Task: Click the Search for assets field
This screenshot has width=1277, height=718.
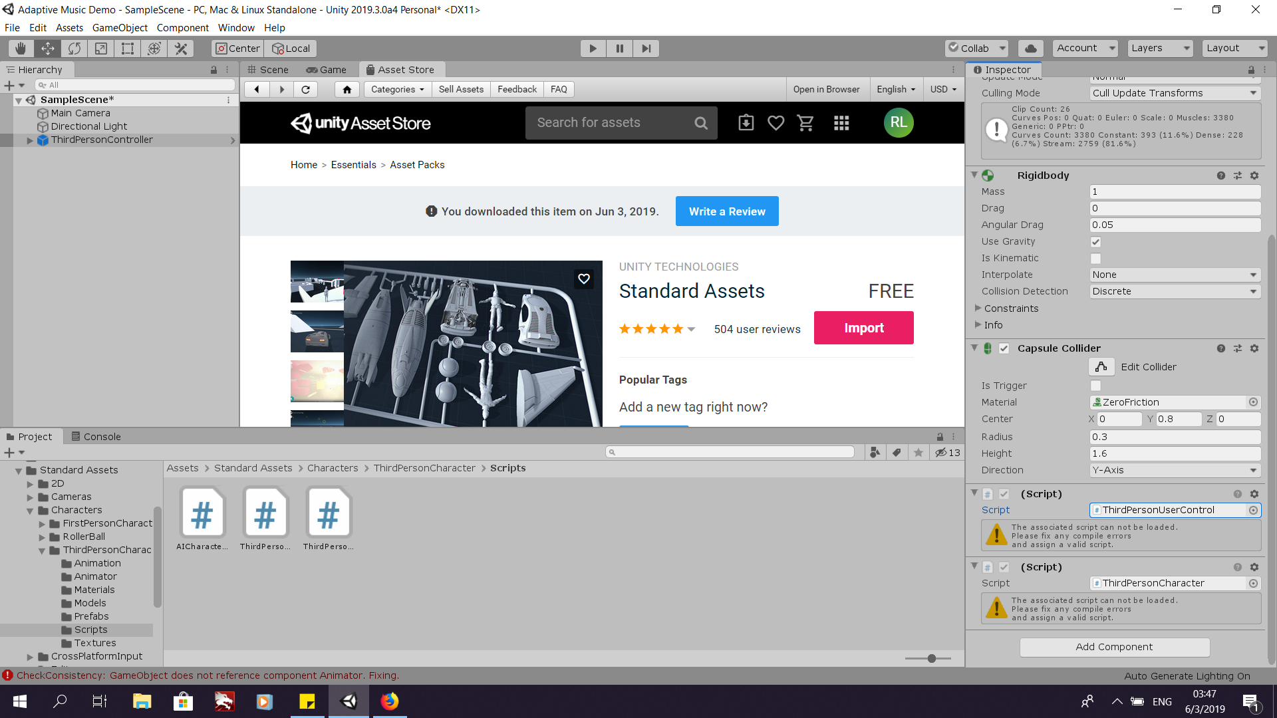Action: pos(621,123)
